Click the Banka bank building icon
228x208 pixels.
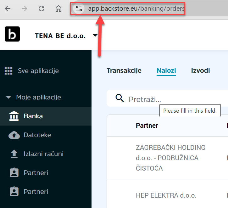point(14,116)
